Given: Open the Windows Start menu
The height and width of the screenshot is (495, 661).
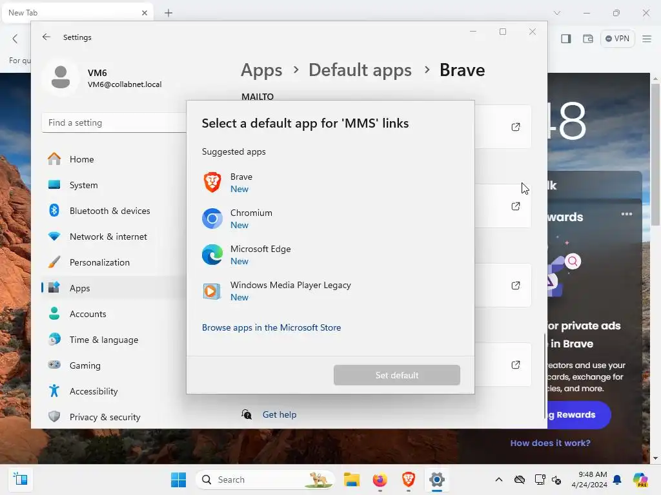Looking at the screenshot, I should click(178, 480).
